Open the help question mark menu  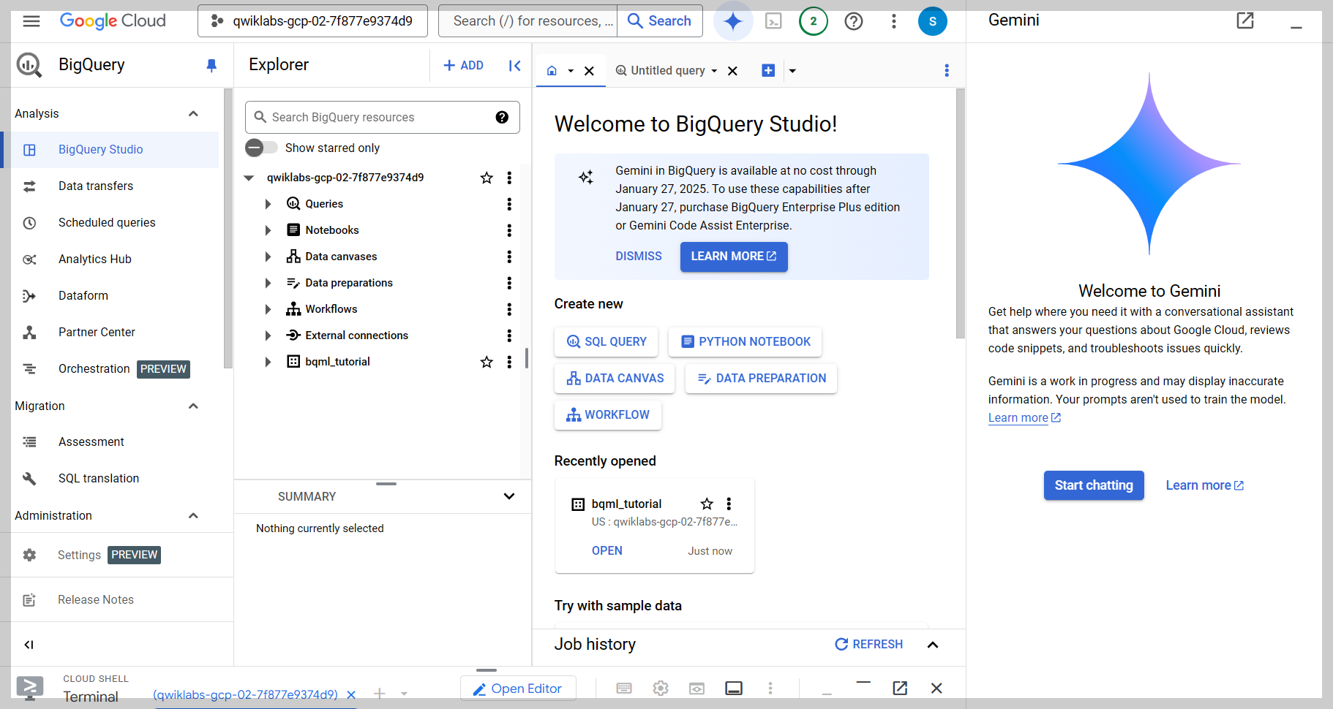[x=854, y=21]
